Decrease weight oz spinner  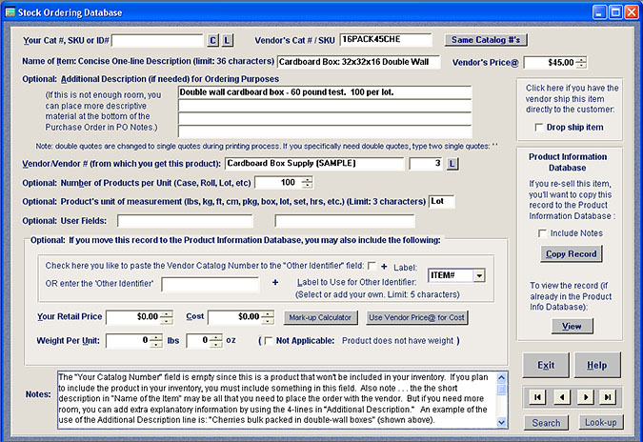coord(216,344)
